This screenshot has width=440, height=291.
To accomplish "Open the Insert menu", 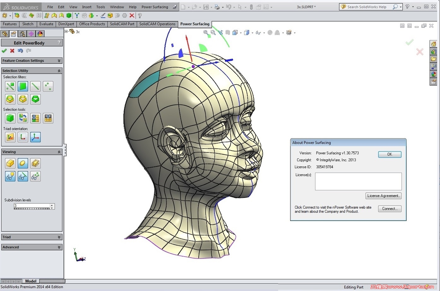I will 87,7.
